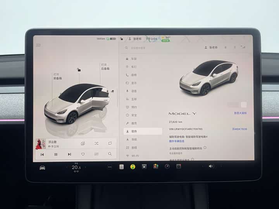This screenshot has height=209, width=279.
Task: Open the Toybox colorful app icon
Action: (156, 166)
